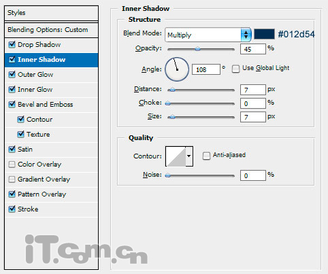Screen dimensions: 328x274
Task: Enable Use Global Light checkbox
Action: [235, 69]
